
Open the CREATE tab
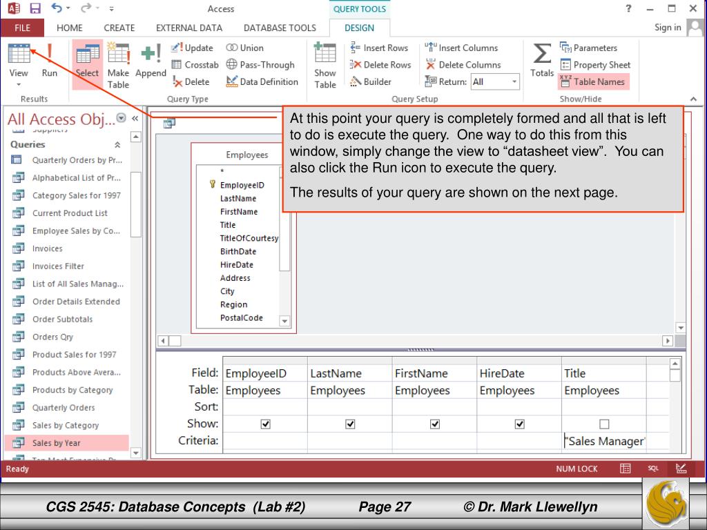(x=119, y=28)
